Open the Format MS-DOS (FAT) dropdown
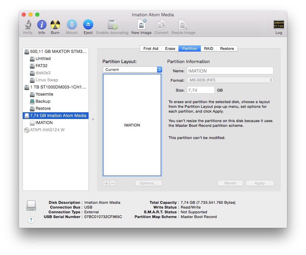The width and height of the screenshot is (306, 255). [230, 80]
